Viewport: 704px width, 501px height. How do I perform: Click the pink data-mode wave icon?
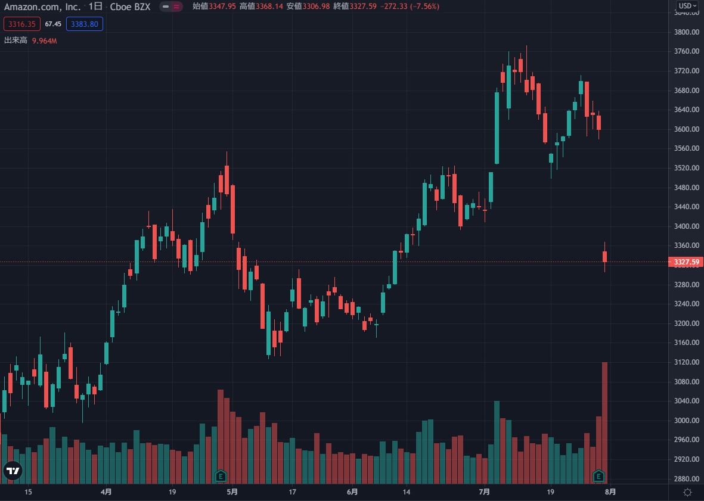click(176, 7)
